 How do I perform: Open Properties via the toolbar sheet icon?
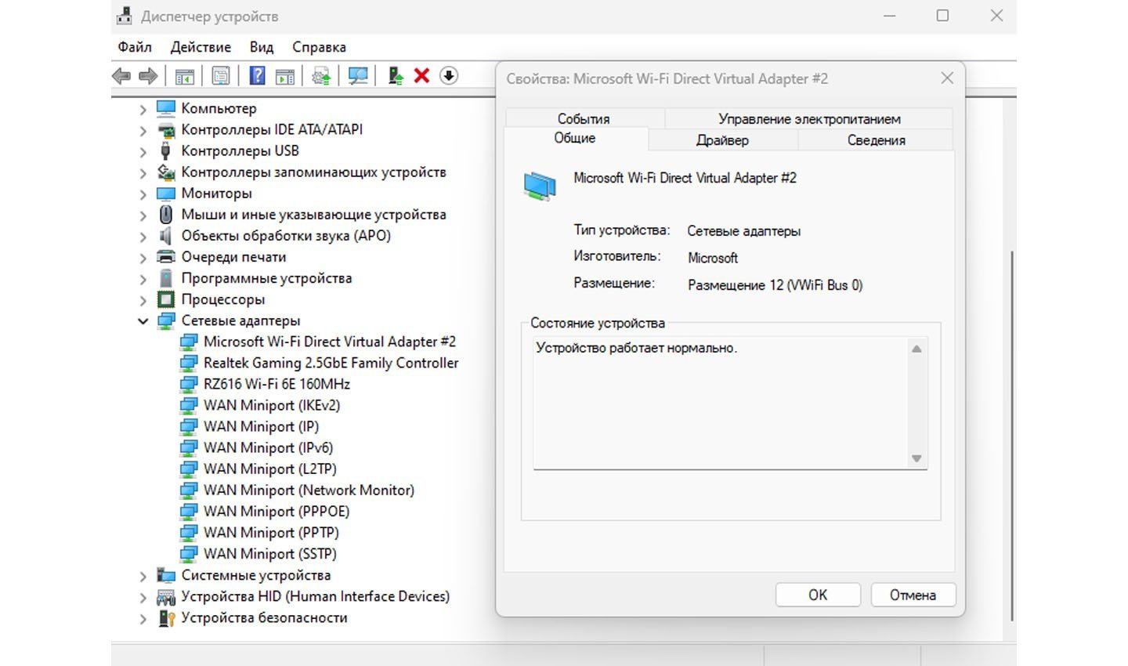[221, 76]
